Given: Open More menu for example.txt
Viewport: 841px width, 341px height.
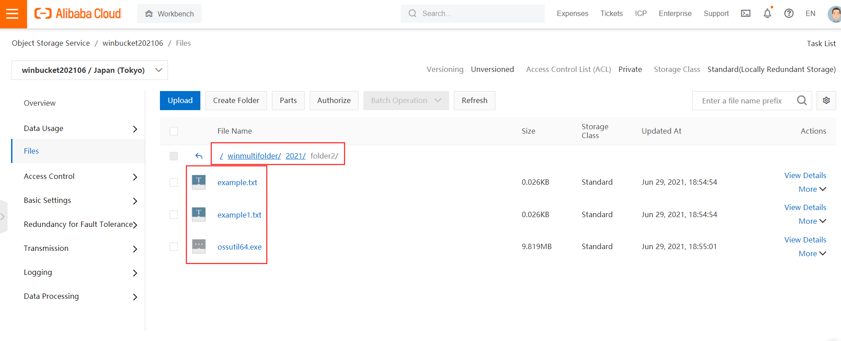Looking at the screenshot, I should tap(812, 189).
